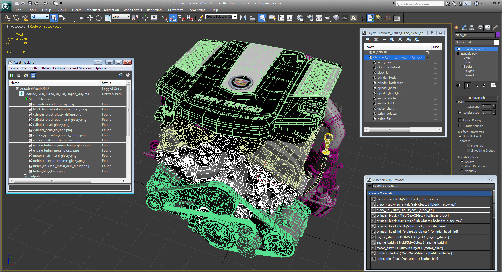The image size is (502, 272).
Task: Open the Manage Layers toolbar button
Action: point(262,18)
